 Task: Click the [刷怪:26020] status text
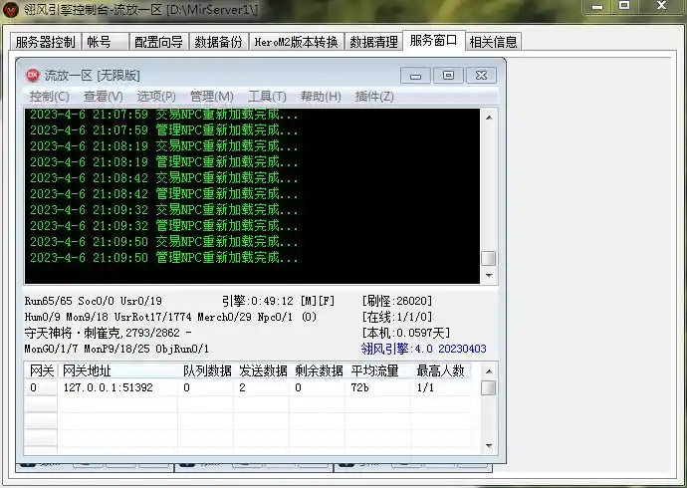pos(397,301)
